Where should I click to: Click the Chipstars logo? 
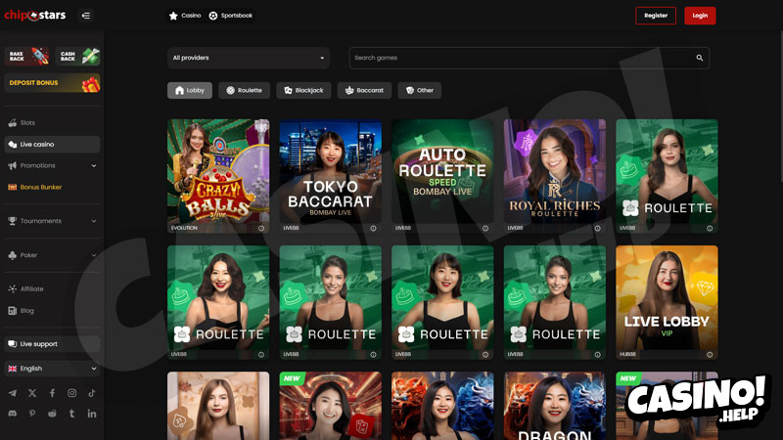[x=35, y=16]
